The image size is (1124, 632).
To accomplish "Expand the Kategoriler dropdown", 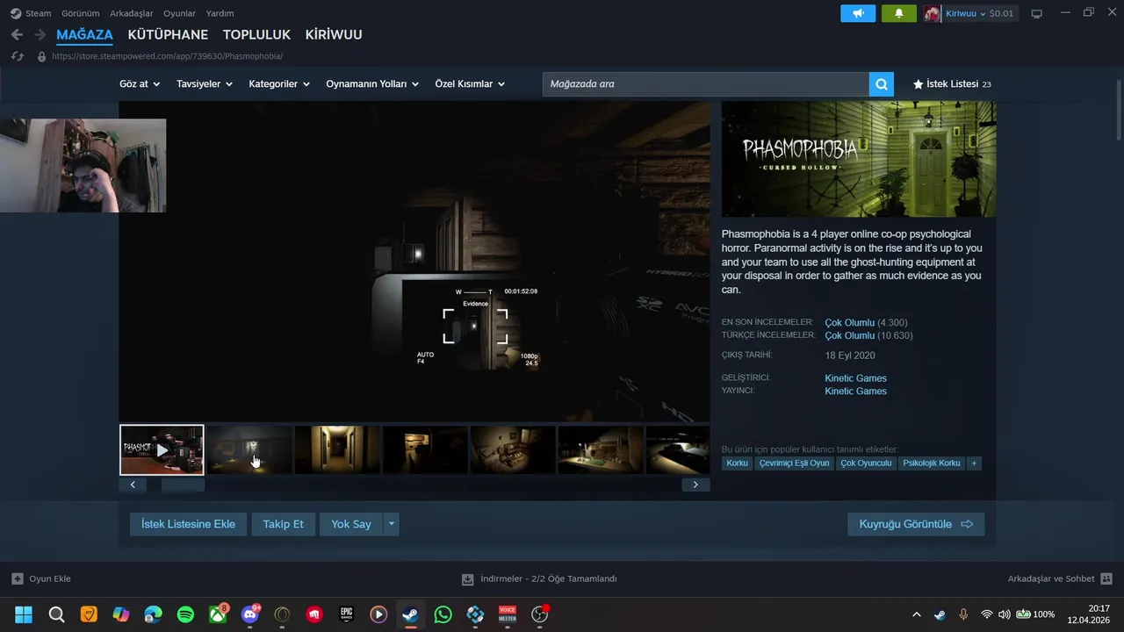I will (x=279, y=84).
